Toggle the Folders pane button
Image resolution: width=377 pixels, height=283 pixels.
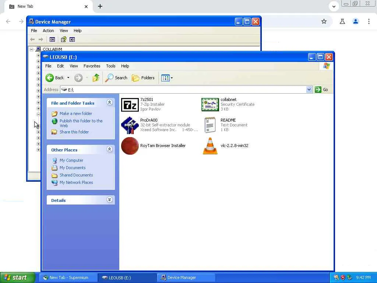[143, 78]
